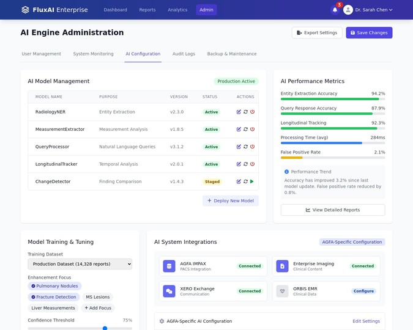Switch to the System Monitoring tab
This screenshot has height=330, width=413.
pos(93,54)
